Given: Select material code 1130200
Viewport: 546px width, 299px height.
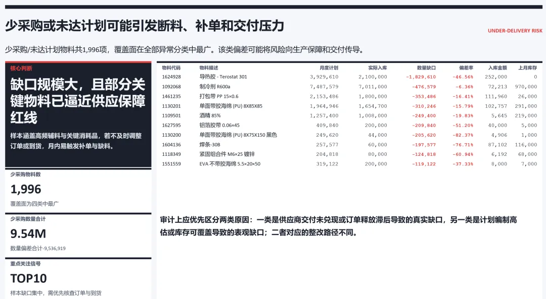Looking at the screenshot, I should coord(171,135).
